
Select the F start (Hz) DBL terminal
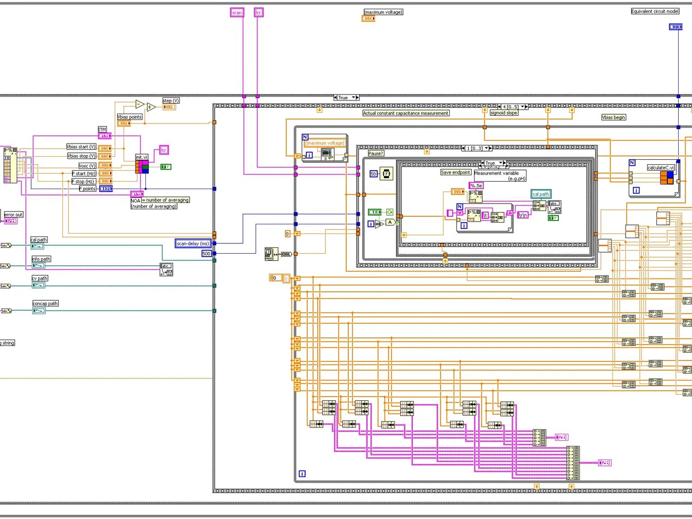pyautogui.click(x=105, y=173)
